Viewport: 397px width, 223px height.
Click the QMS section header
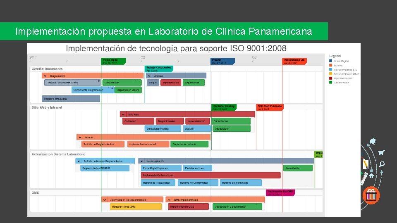[35, 193]
